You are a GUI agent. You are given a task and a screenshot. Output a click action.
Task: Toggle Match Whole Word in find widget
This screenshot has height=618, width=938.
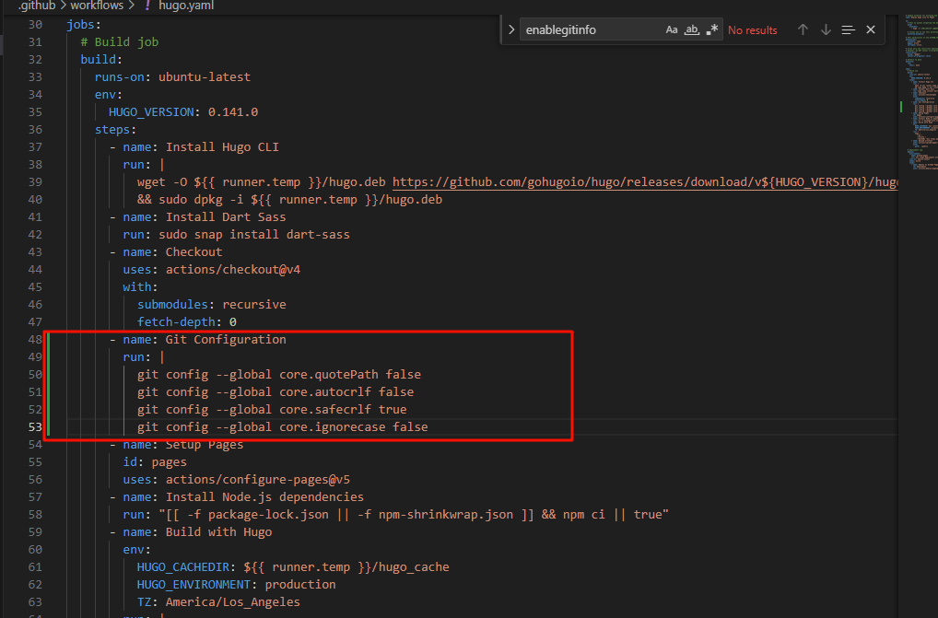pyautogui.click(x=692, y=29)
